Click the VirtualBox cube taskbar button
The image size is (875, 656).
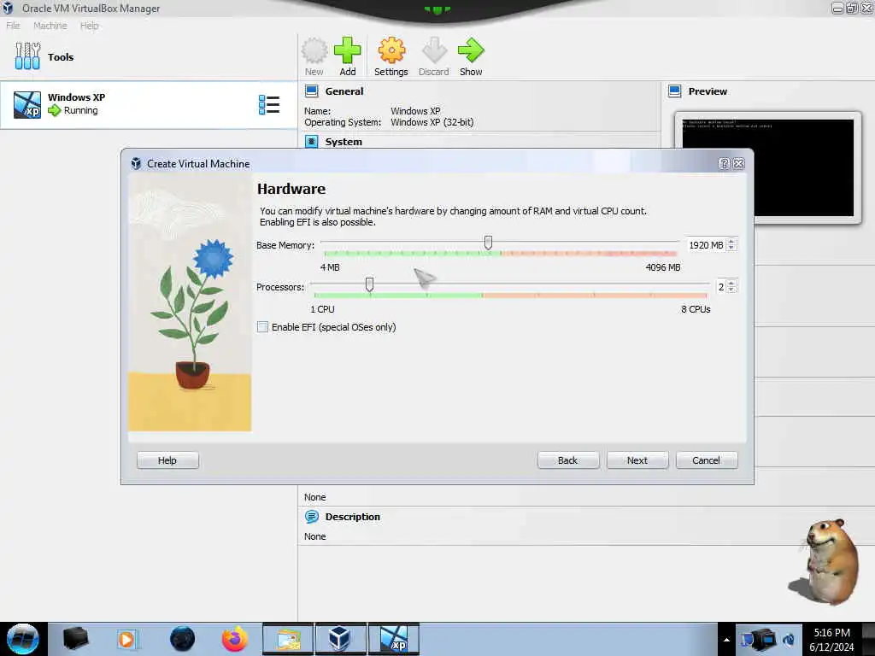340,639
